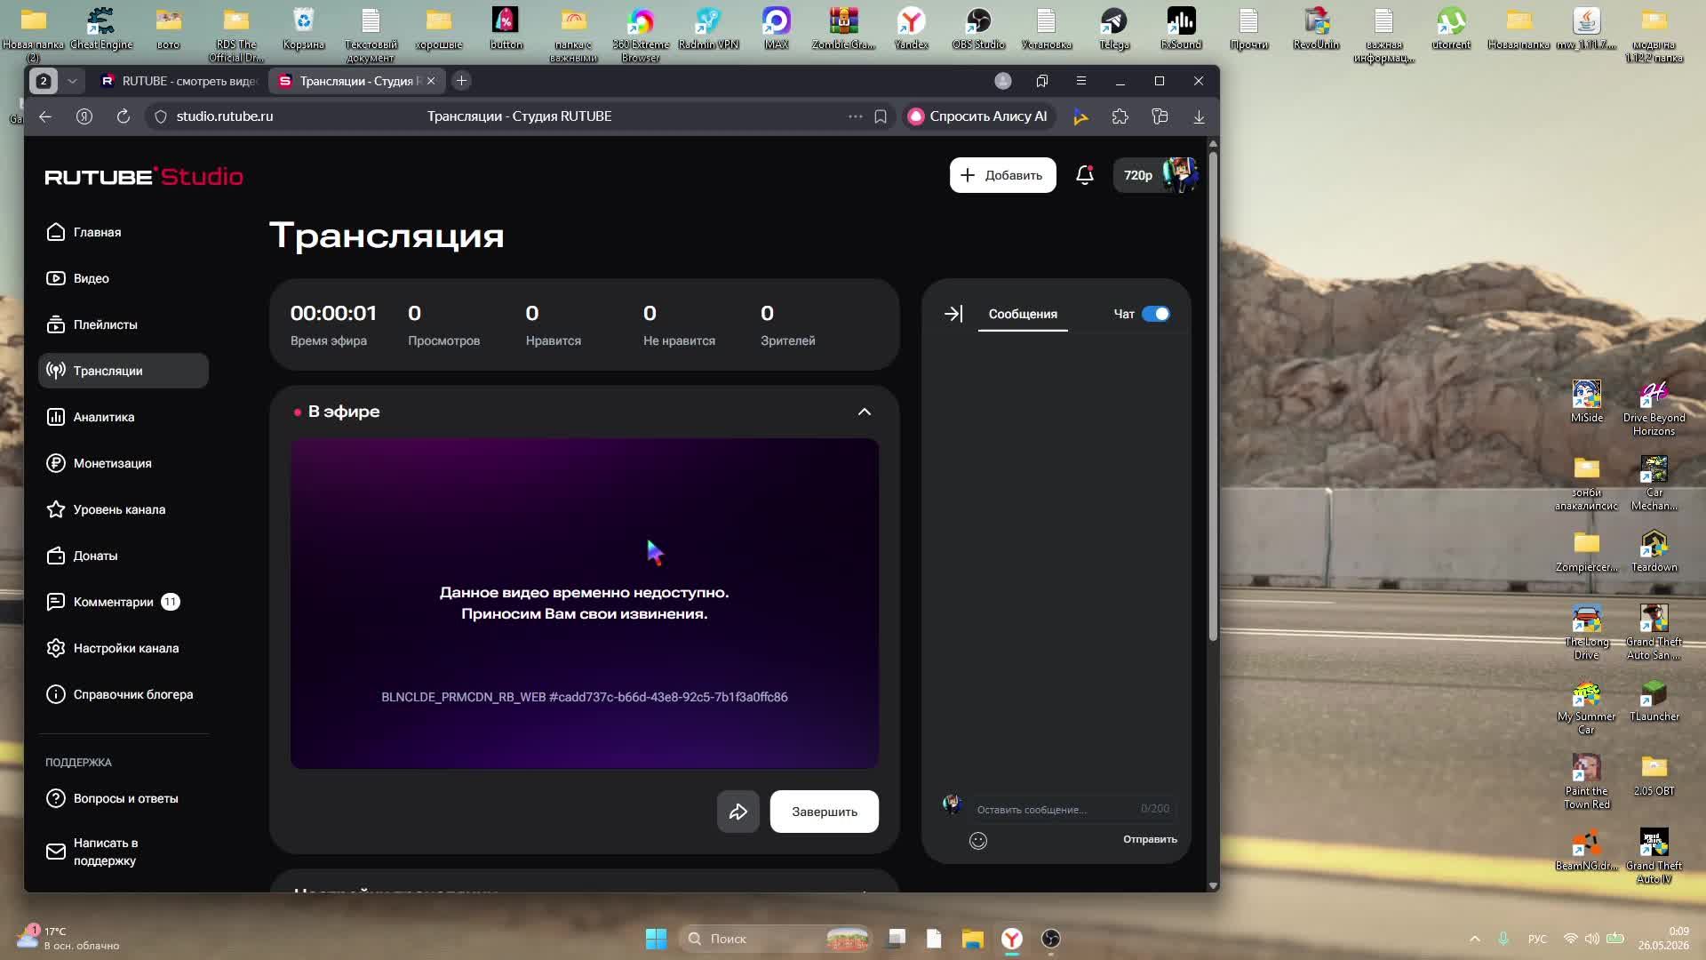Screen dimensions: 1706x960
Task: Select Трансляции in the sidebar
Action: pos(124,371)
